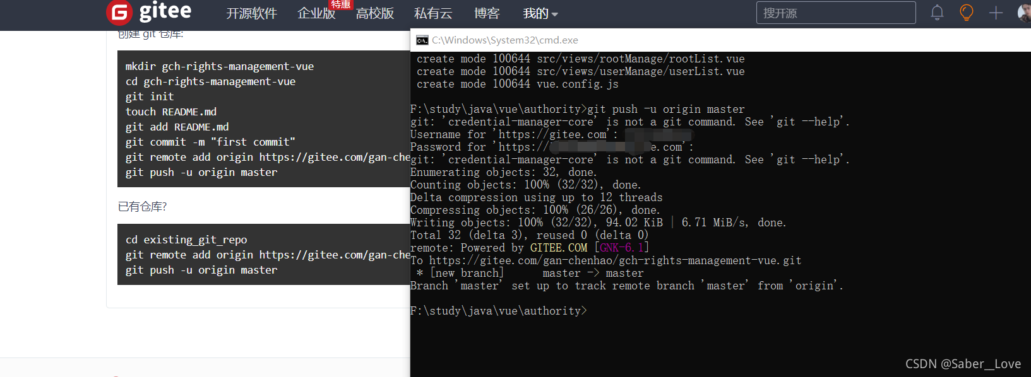Click the 'cd existing_git_repo' line
Screen dimensions: 1031x377
[x=186, y=240]
